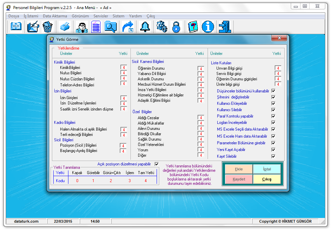331x230 pixels.
Task: Click the blue arrow export toolbar icon
Action: point(128,27)
